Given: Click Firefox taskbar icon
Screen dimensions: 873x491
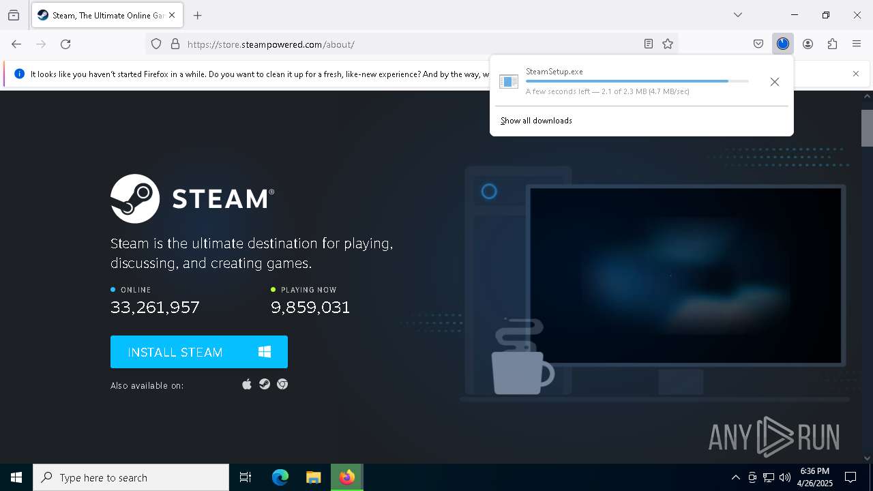Looking at the screenshot, I should [347, 477].
